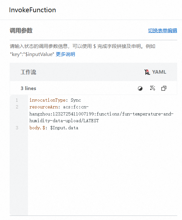Click the magic wand format icon
This screenshot has height=220, width=182.
[x=152, y=88]
